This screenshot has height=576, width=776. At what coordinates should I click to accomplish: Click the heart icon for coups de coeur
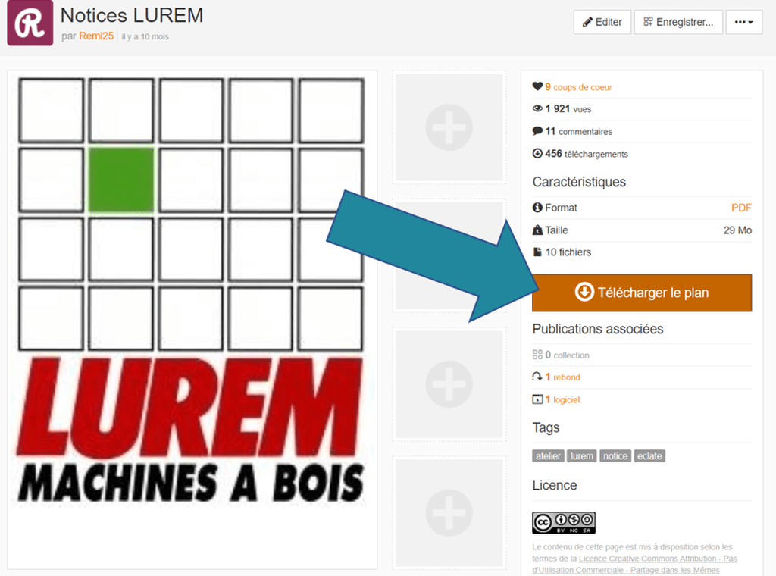537,86
